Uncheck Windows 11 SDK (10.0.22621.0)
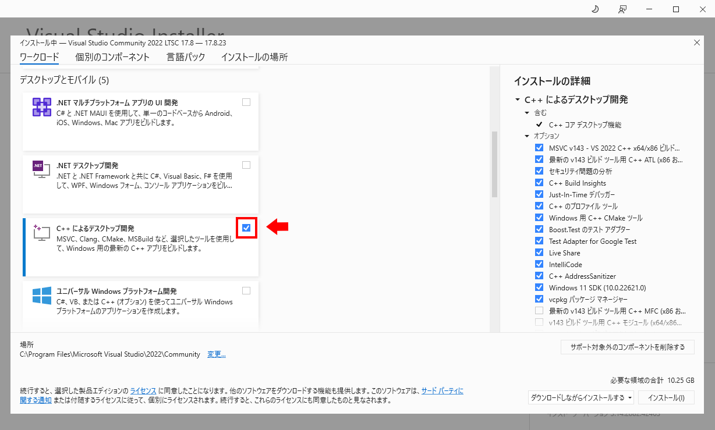The height and width of the screenshot is (430, 715). coord(539,287)
